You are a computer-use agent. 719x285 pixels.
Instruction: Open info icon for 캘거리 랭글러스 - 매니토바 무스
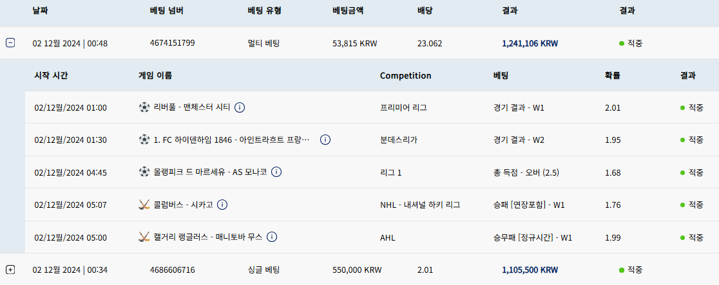[x=271, y=237]
